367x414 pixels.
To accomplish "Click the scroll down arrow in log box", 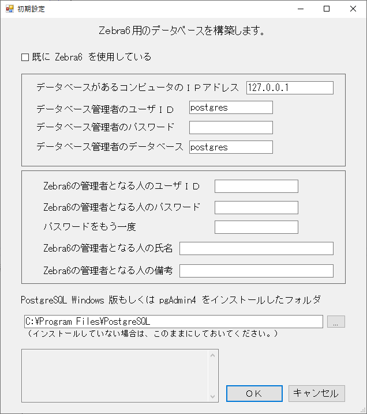I will click(212, 396).
